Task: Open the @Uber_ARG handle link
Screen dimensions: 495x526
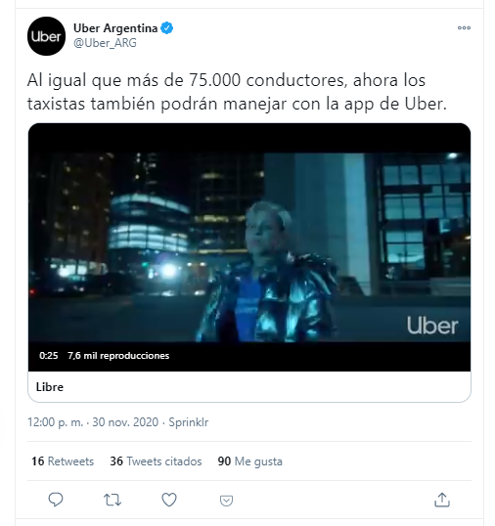Action: point(105,43)
